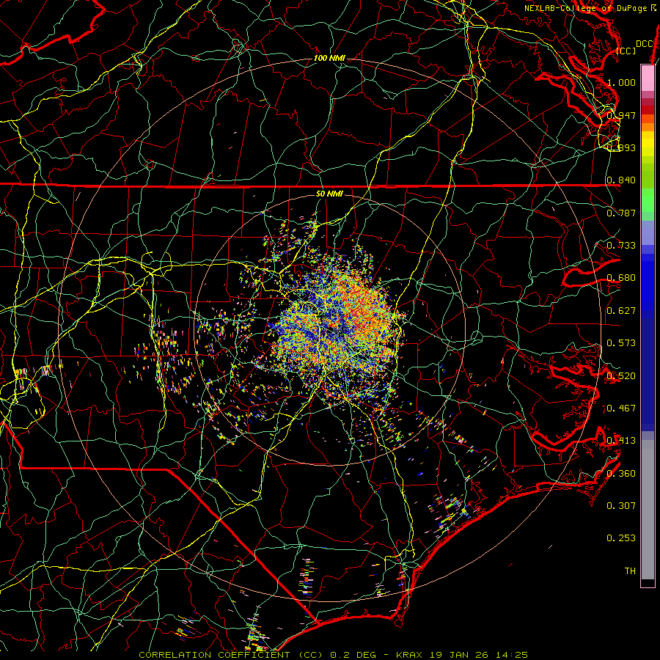
Task: Select the 0.787 scale value
Action: (621, 213)
